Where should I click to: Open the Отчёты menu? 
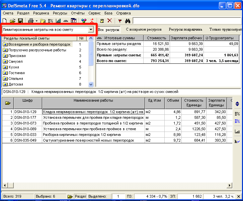point(78,13)
